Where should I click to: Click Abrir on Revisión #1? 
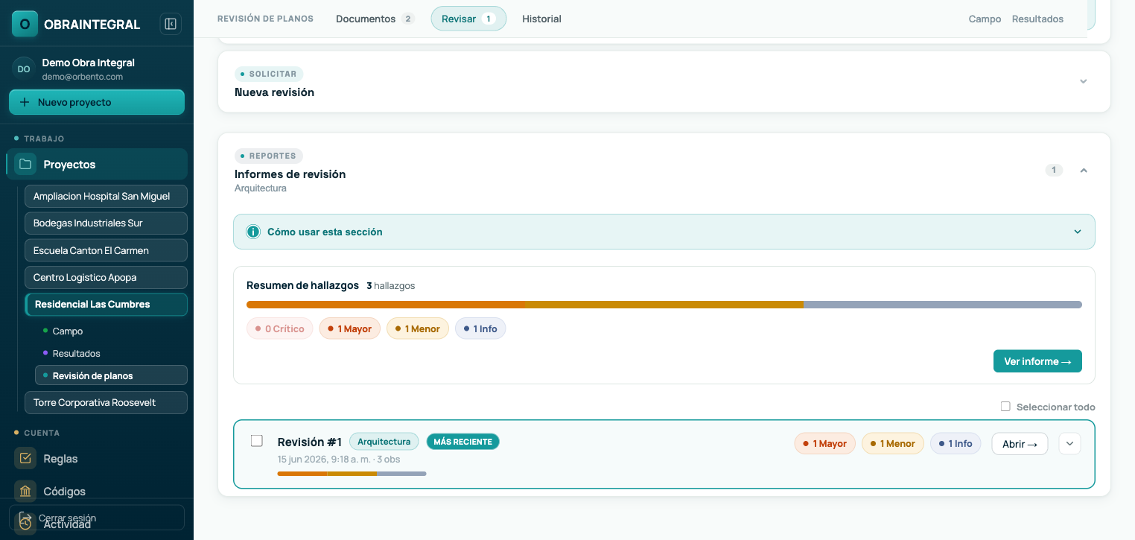1020,443
